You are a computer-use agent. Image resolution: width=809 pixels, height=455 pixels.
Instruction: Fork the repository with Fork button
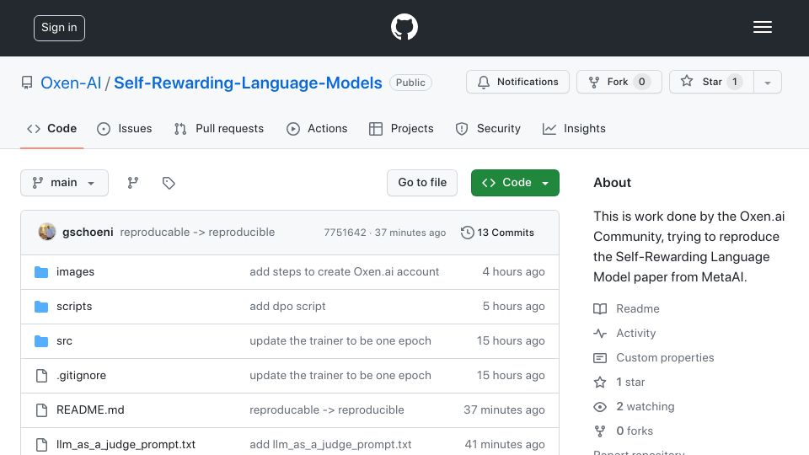[x=619, y=82]
